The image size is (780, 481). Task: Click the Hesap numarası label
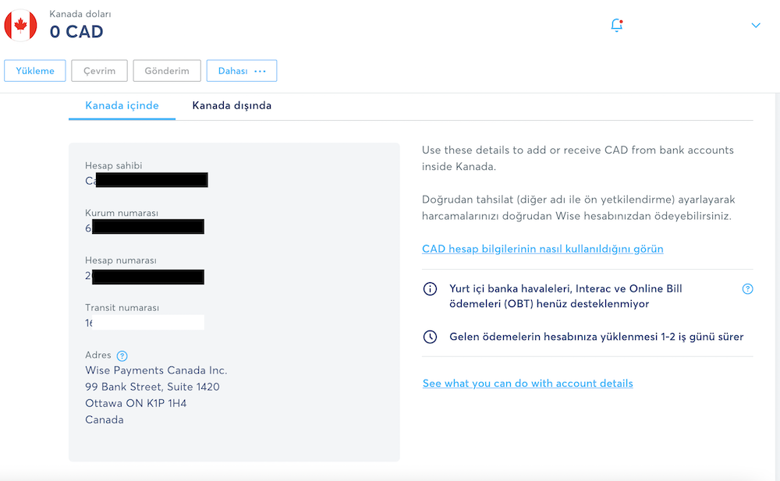121,260
